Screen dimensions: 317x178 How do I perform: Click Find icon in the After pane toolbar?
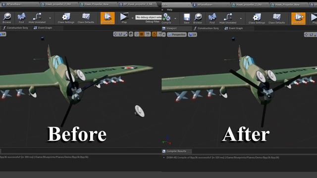[212, 18]
